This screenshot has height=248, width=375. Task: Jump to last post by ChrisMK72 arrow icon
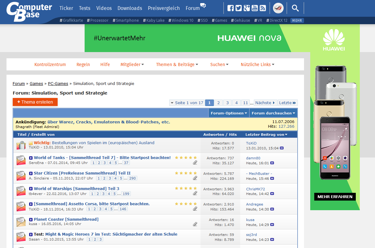[272, 194]
